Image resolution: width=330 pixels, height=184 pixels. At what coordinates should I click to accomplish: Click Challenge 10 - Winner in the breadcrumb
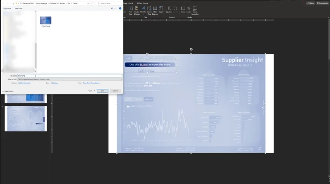(x=57, y=3)
